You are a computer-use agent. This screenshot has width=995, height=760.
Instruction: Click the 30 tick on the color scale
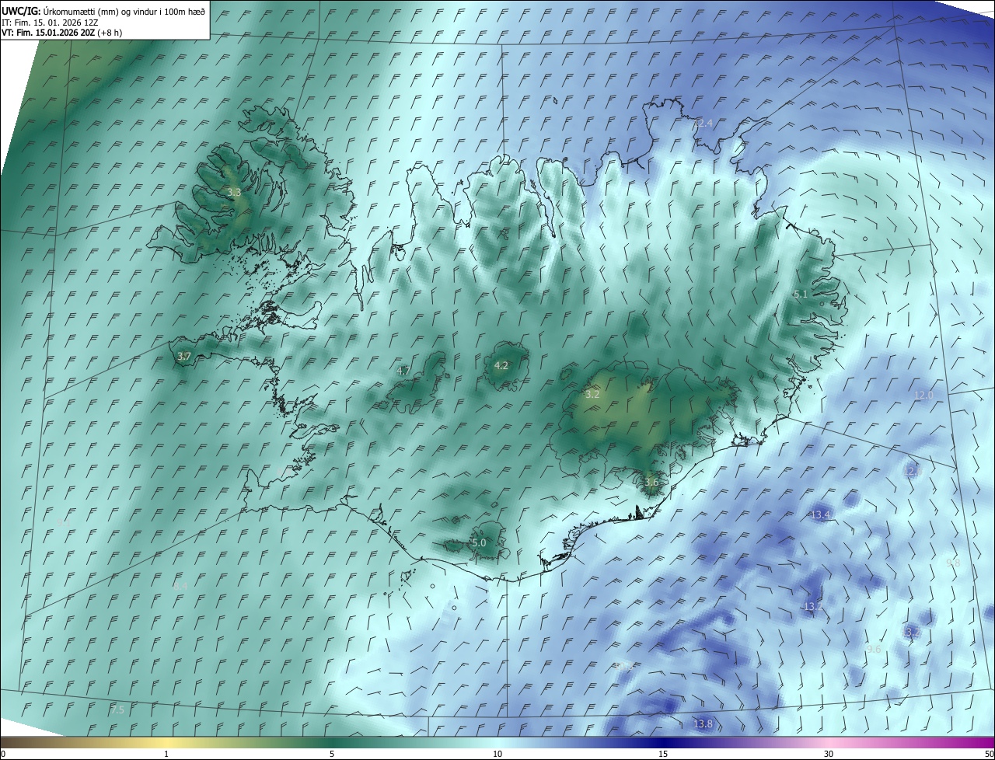point(829,754)
